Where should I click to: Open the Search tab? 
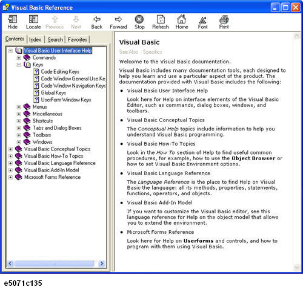coord(55,40)
